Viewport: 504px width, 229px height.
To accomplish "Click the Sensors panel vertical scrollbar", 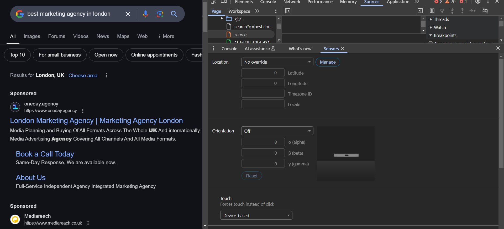I will tap(501, 113).
